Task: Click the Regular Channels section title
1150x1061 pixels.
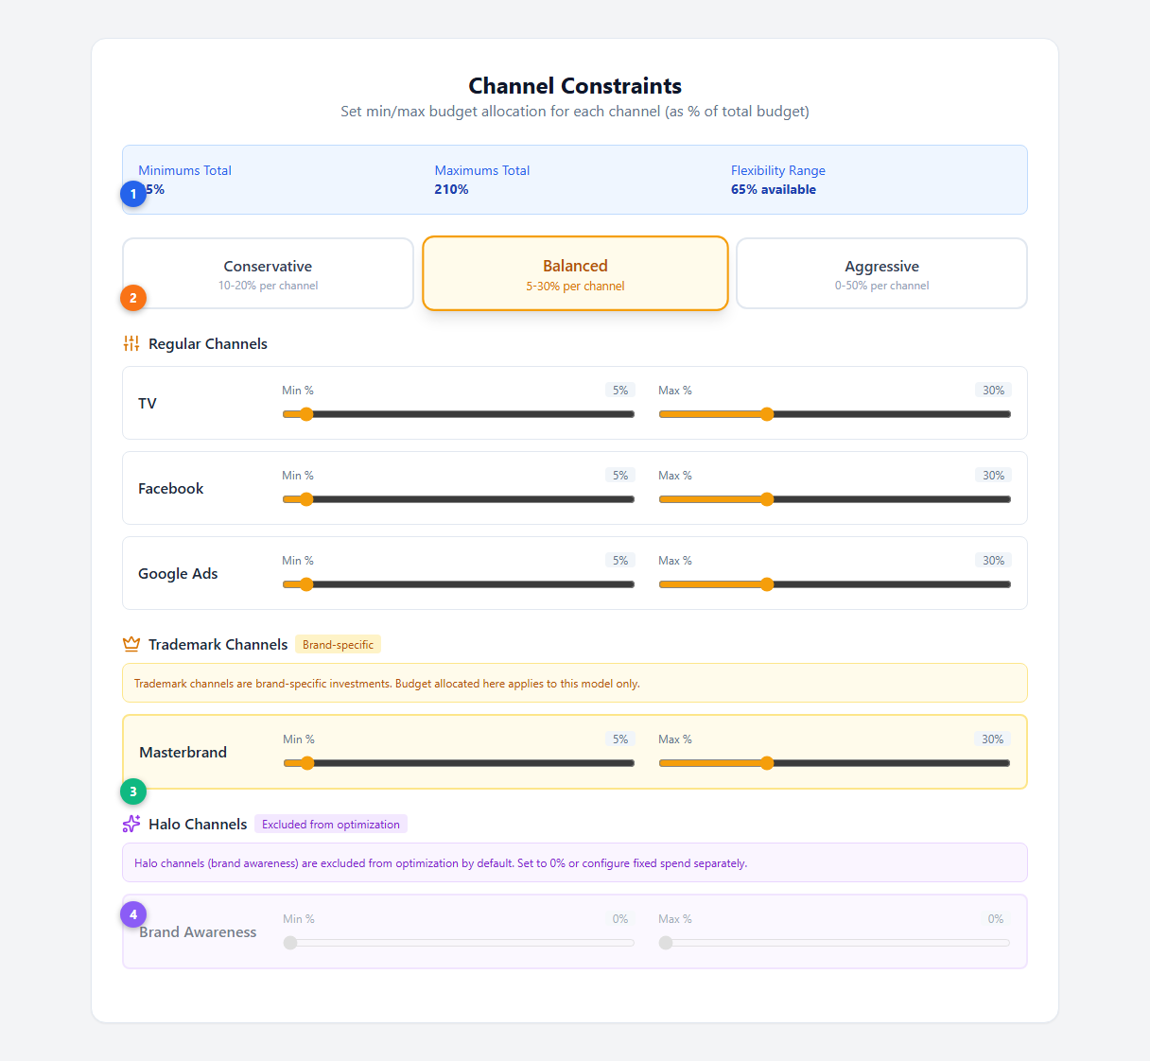Action: coord(208,343)
